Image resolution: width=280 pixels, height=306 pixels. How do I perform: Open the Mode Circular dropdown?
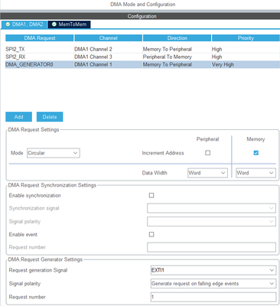coord(54,153)
